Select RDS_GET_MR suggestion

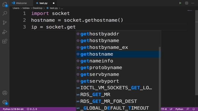pos(118,95)
